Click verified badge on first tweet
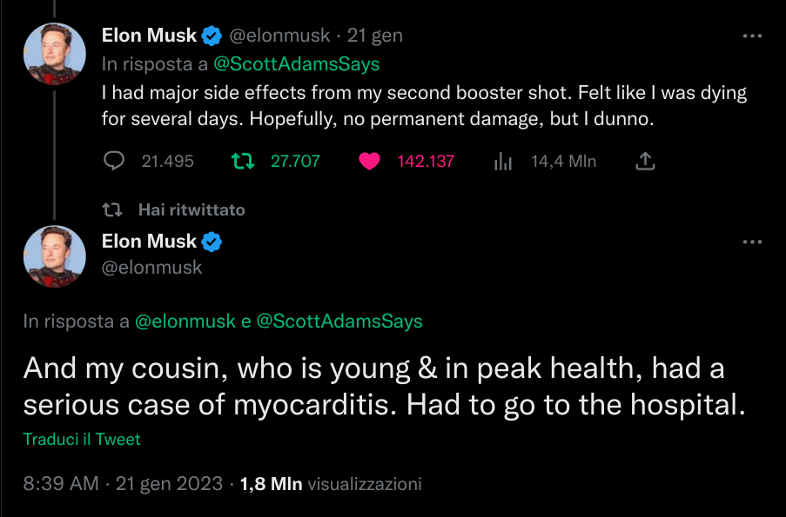The height and width of the screenshot is (517, 786). coord(212,36)
